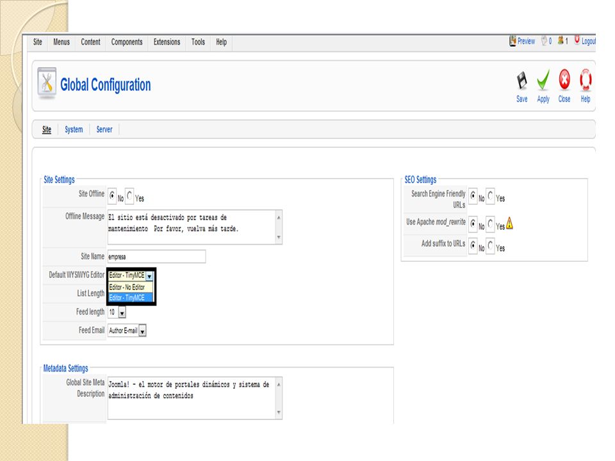
Task: Select Yes for Add suffix to URLs
Action: click(490, 245)
